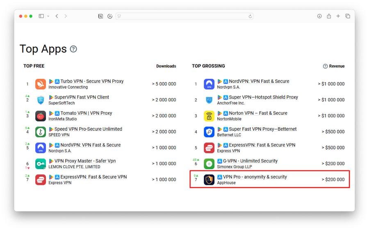This screenshot has width=369, height=230.
Task: Click Simonex Group LLP publisher name
Action: point(235,167)
